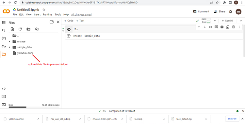Open nncase-2.9.0 whl download options arrow

[x=122, y=119]
